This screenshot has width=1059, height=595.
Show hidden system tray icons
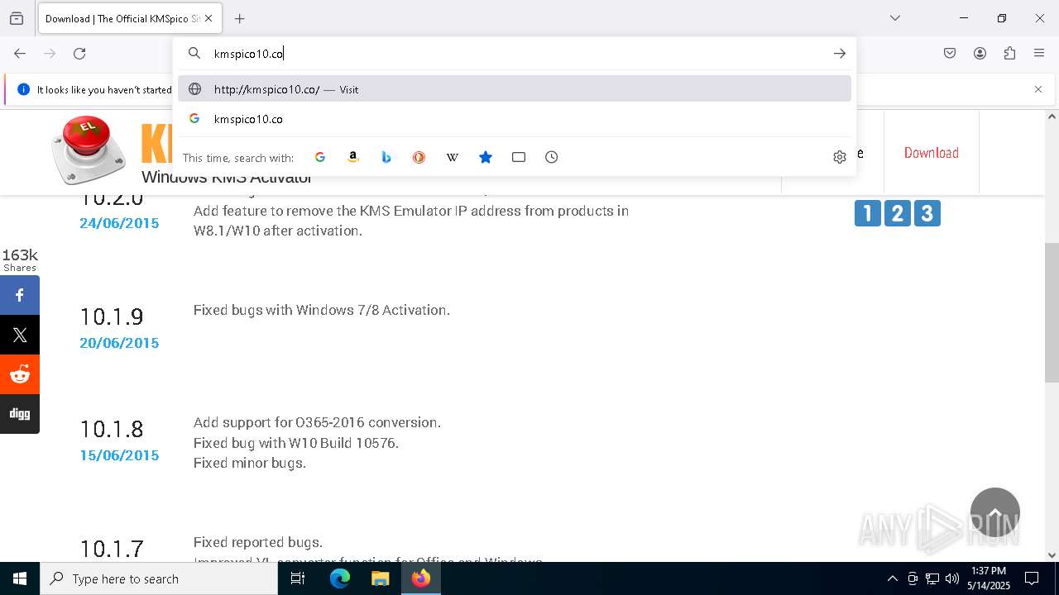tap(892, 578)
